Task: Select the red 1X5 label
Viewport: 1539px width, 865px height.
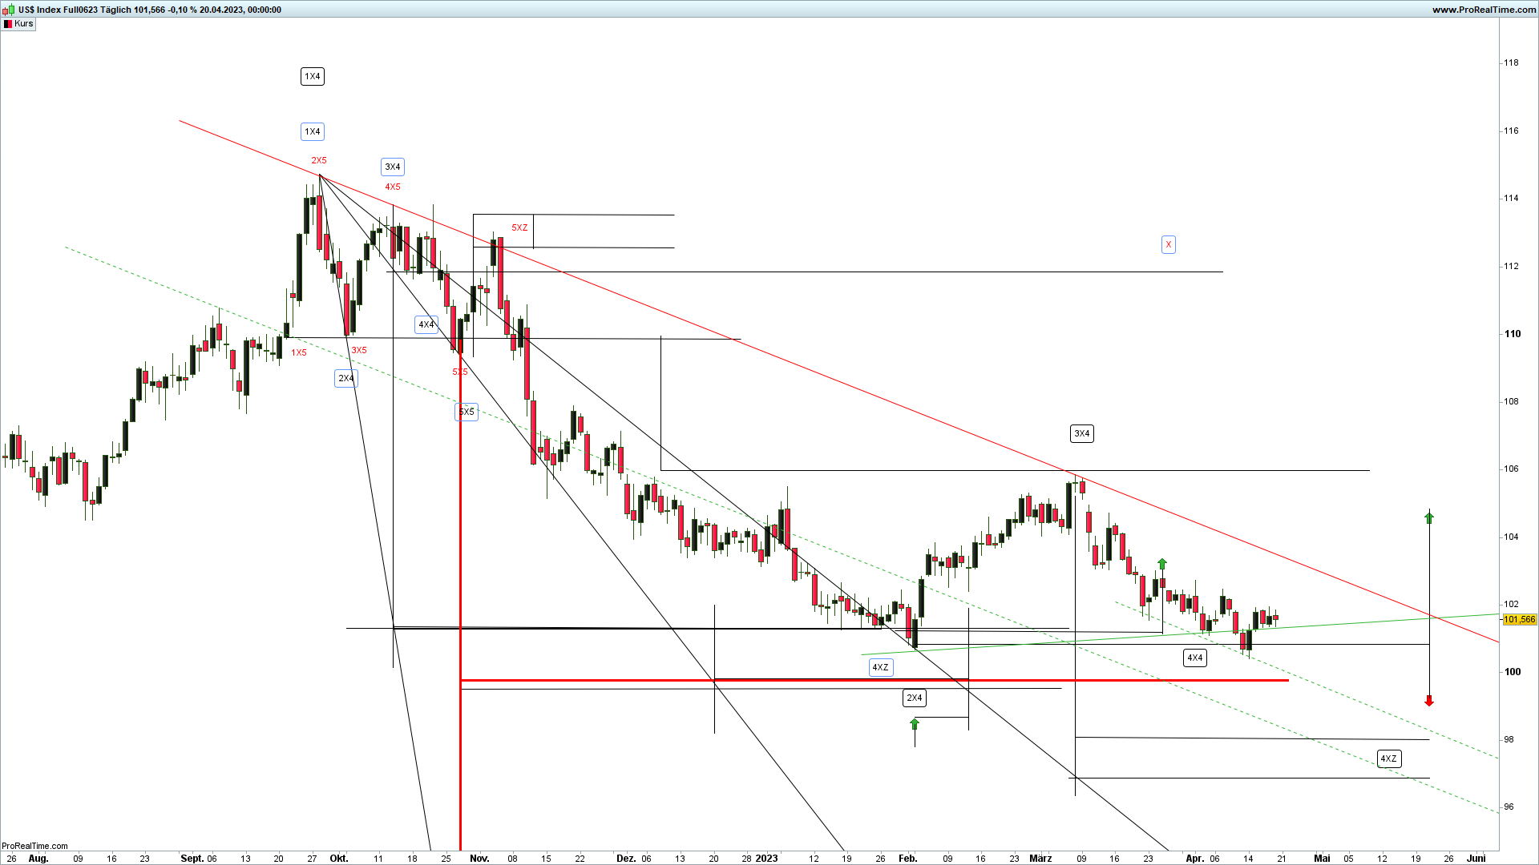Action: (x=299, y=353)
